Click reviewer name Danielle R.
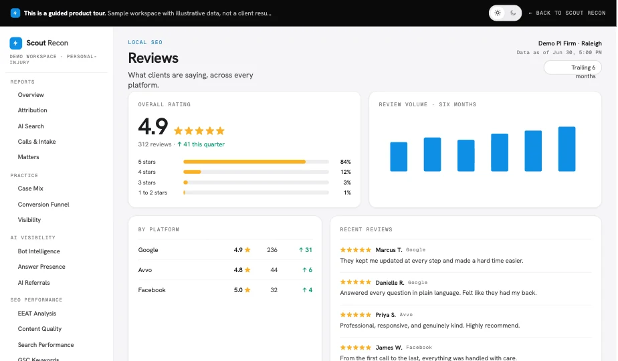Screen dimensions: 618x361 (x=390, y=283)
